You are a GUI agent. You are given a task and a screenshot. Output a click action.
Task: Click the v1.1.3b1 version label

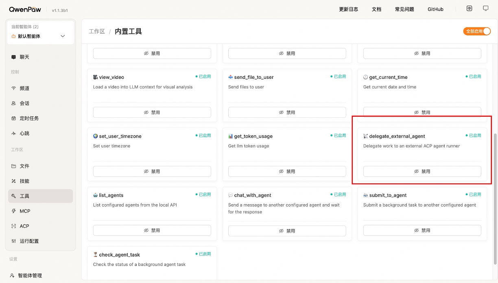(x=60, y=10)
